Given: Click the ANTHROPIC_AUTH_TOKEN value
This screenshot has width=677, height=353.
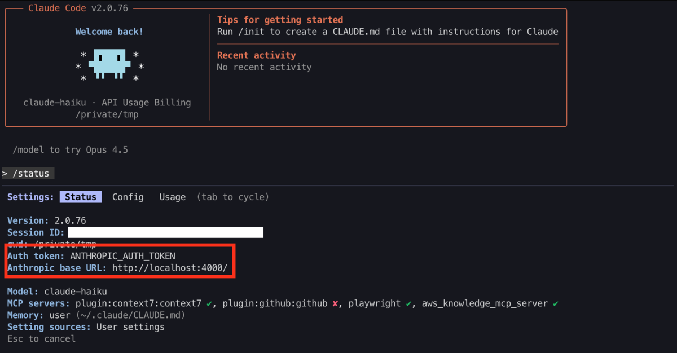Looking at the screenshot, I should pyautogui.click(x=122, y=256).
